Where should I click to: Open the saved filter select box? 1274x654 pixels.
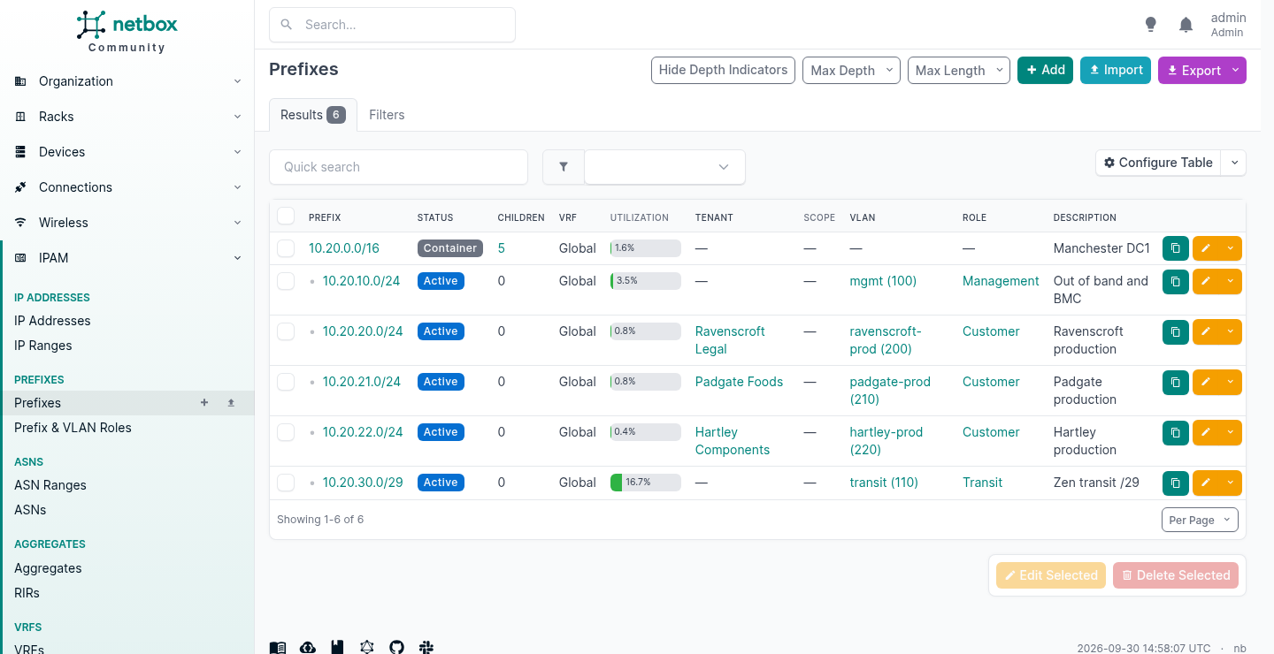coord(664,167)
